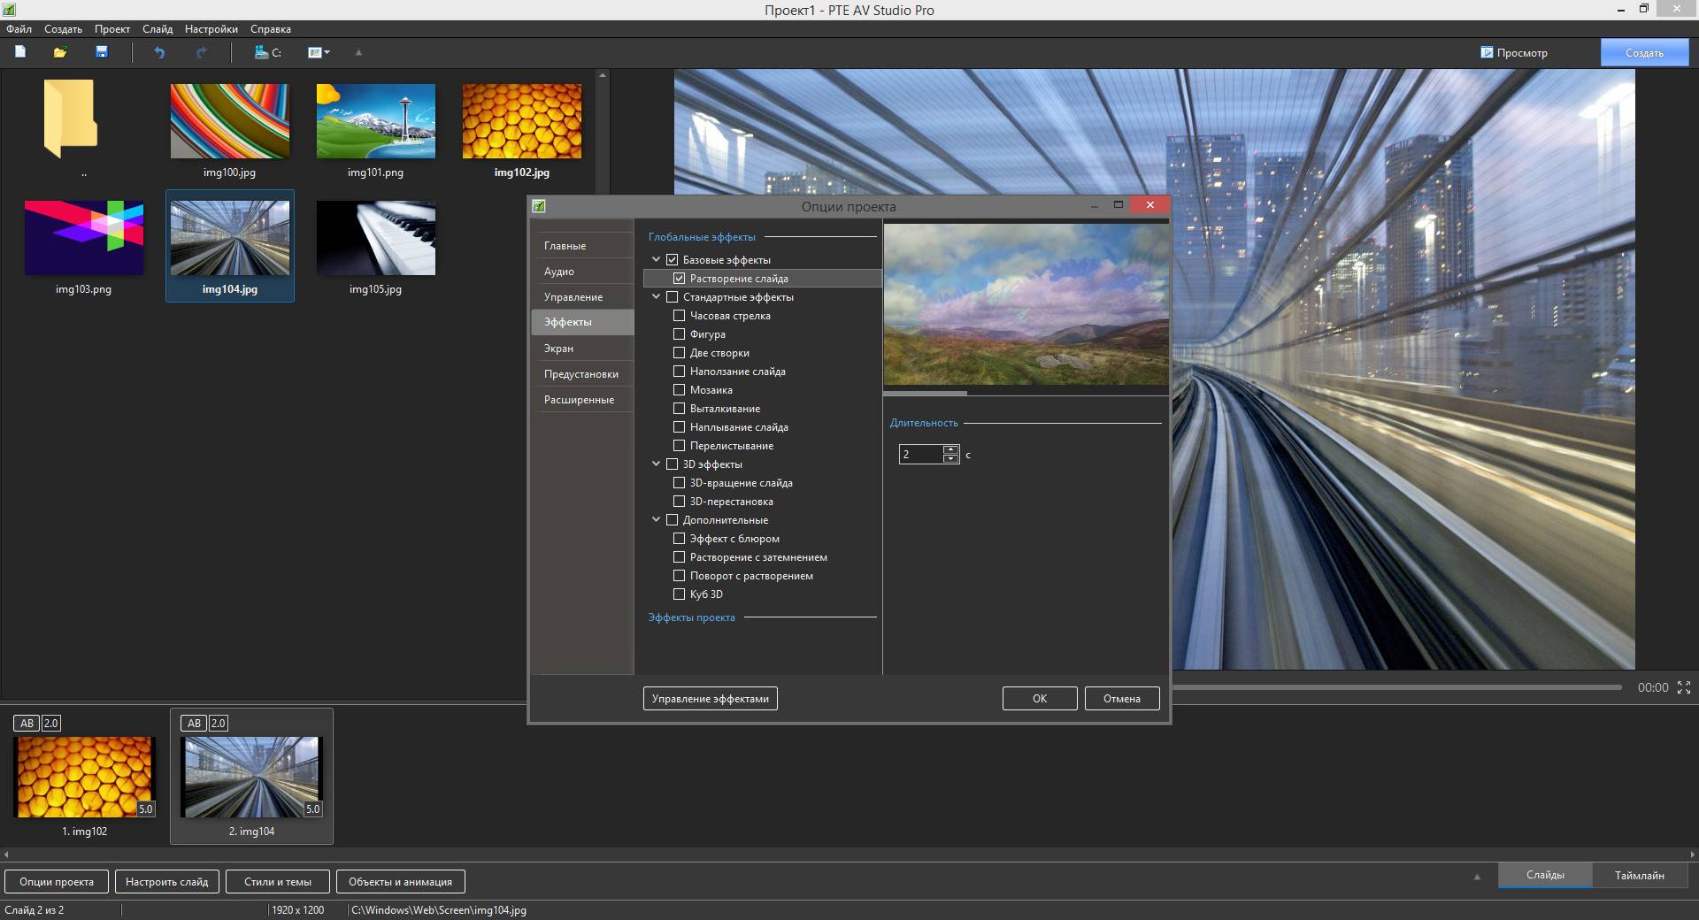The height and width of the screenshot is (920, 1699).
Task: Open the C: drive selector icon
Action: click(267, 52)
